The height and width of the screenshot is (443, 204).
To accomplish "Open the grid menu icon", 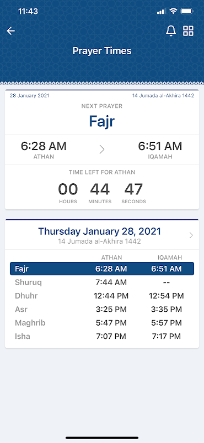I will 188,31.
